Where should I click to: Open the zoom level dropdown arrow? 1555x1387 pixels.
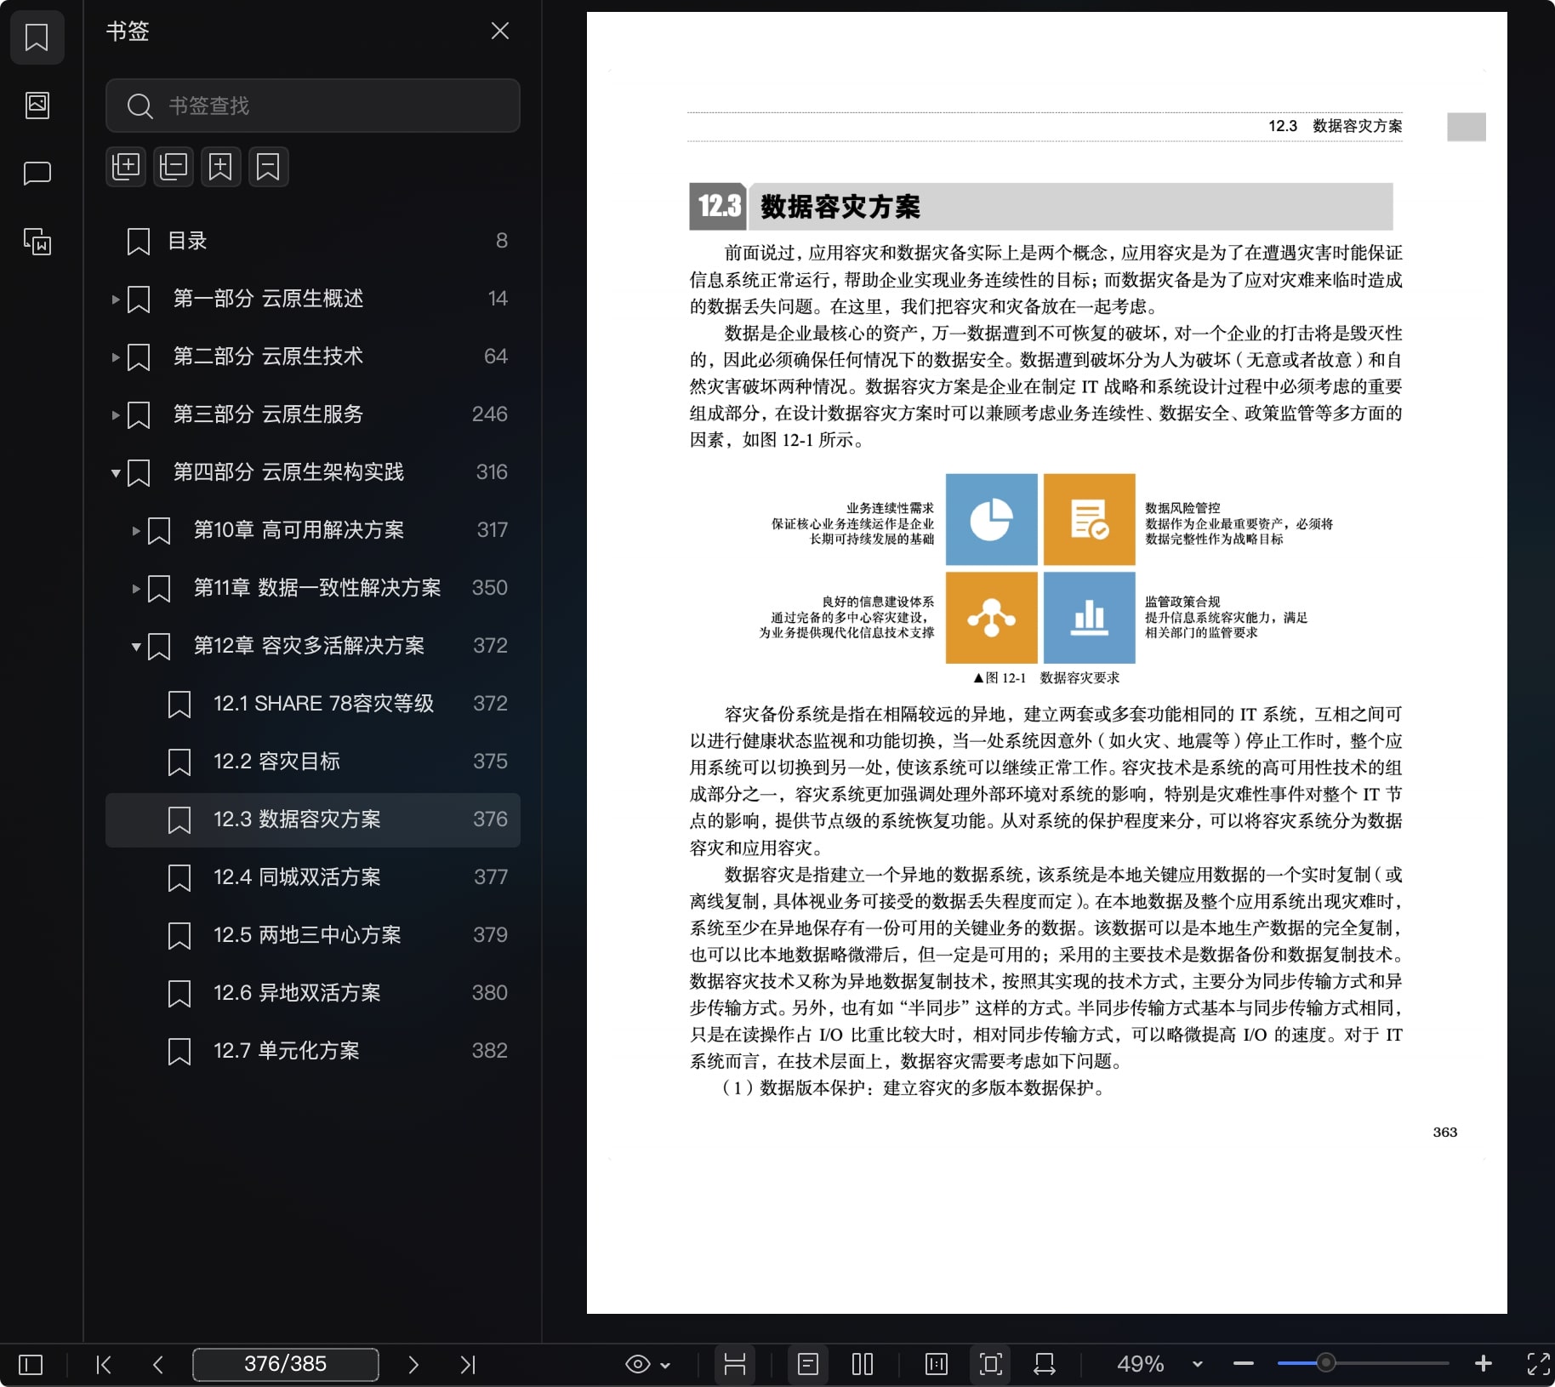point(1198,1365)
